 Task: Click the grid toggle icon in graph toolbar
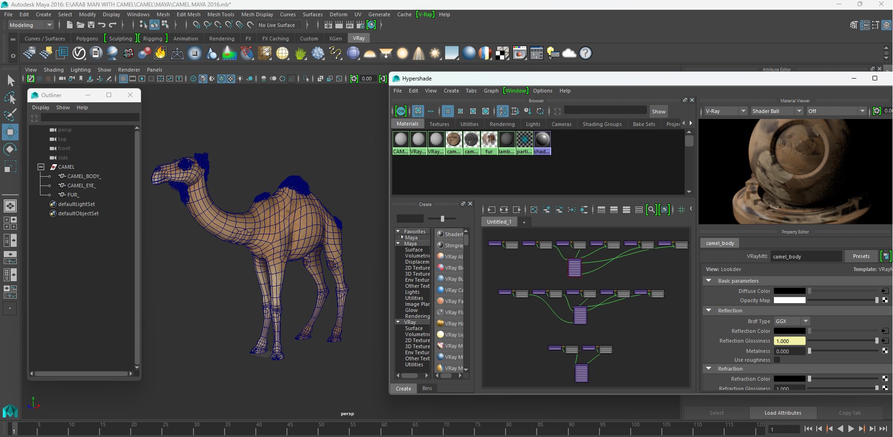(x=681, y=210)
